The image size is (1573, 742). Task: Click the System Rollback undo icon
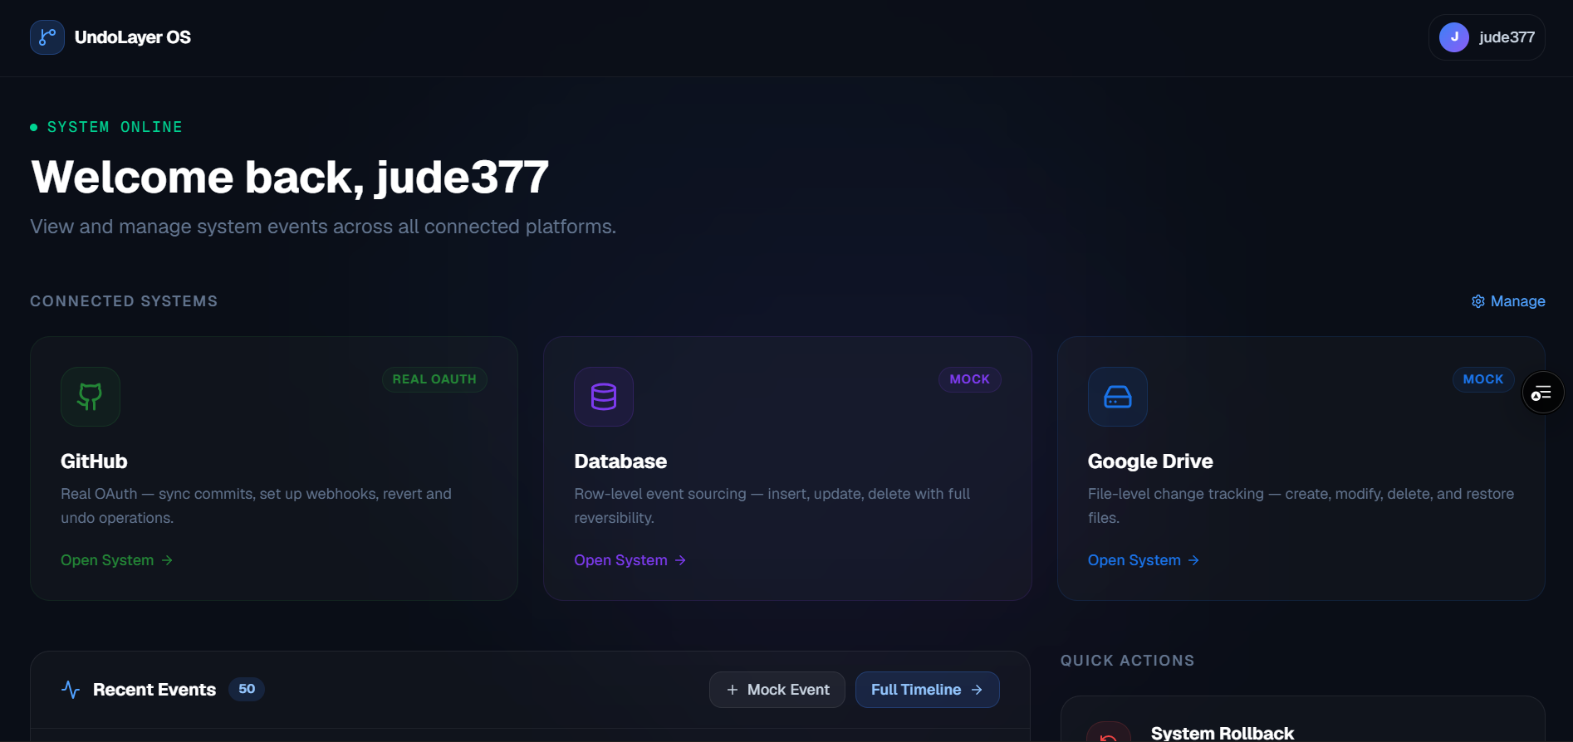point(1109,735)
